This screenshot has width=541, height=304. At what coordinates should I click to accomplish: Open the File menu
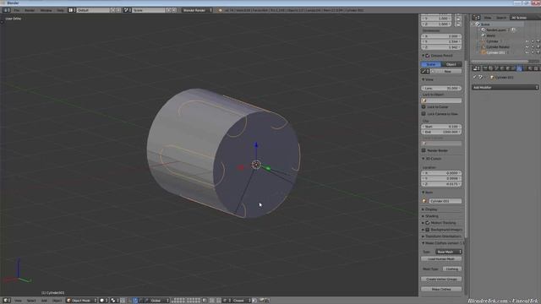(17, 10)
